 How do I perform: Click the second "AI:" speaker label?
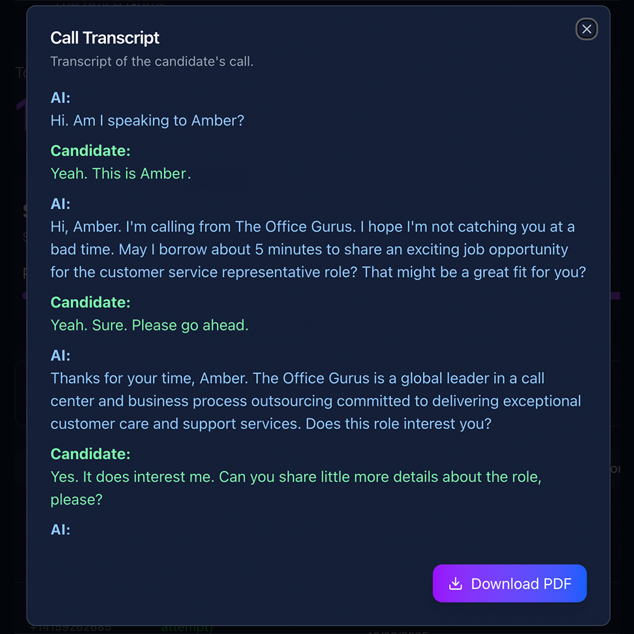[60, 204]
